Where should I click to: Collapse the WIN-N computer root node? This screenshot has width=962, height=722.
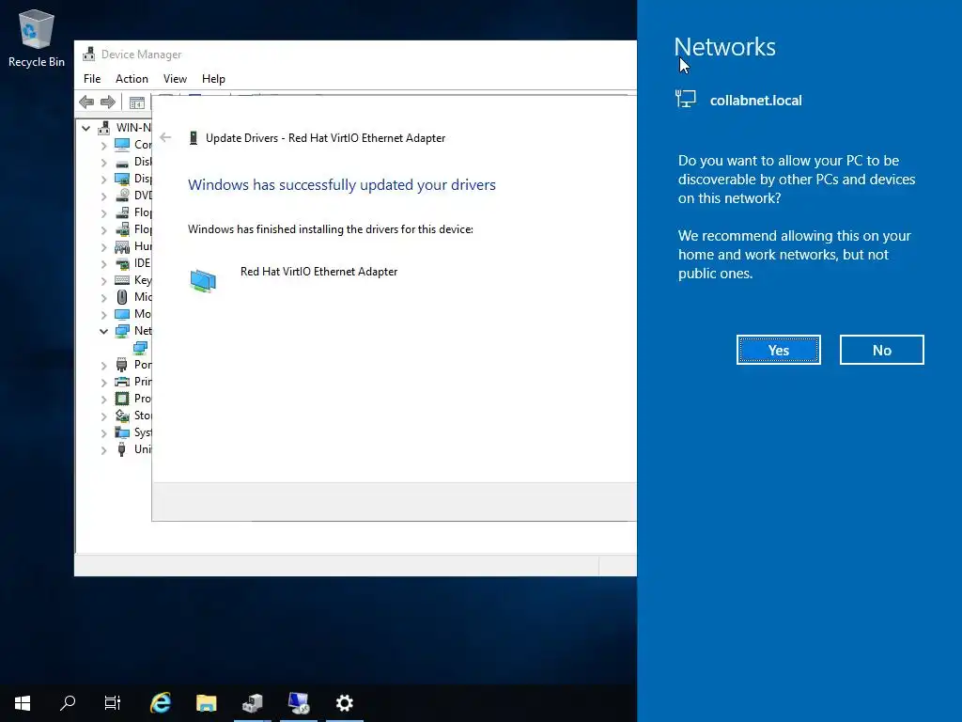pos(85,128)
